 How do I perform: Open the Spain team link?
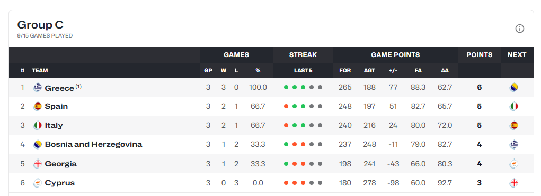[56, 107]
